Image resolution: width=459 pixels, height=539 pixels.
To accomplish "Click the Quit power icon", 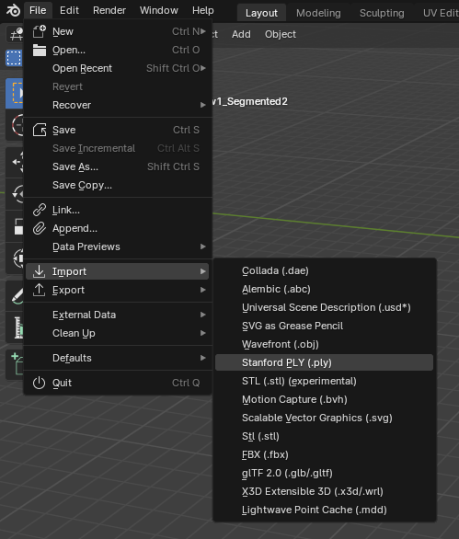I will [40, 383].
